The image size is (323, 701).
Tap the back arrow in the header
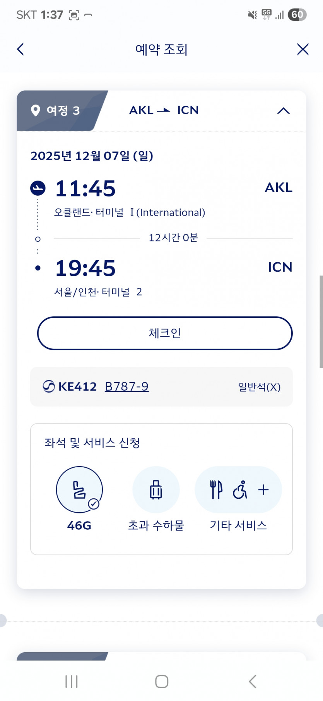(x=21, y=49)
